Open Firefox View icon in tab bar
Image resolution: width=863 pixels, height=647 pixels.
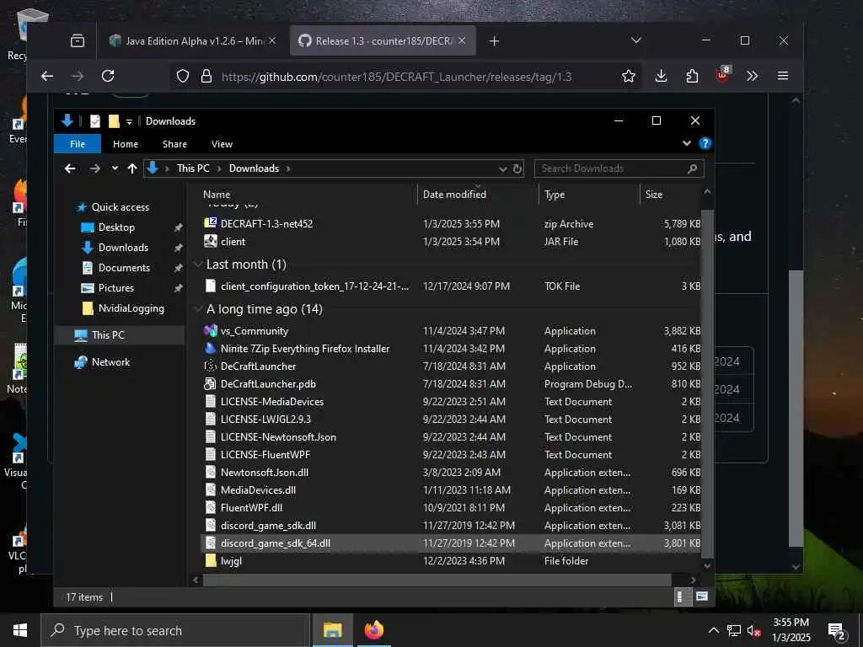tap(78, 40)
